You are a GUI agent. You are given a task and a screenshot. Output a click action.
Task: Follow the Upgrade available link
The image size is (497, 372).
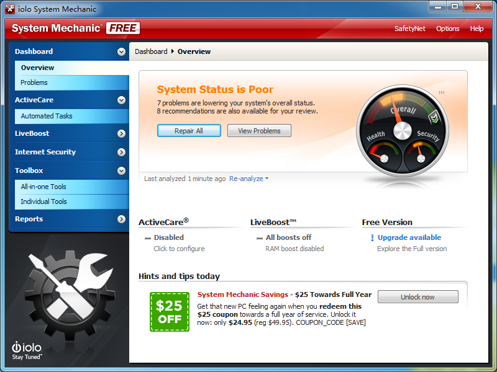409,237
